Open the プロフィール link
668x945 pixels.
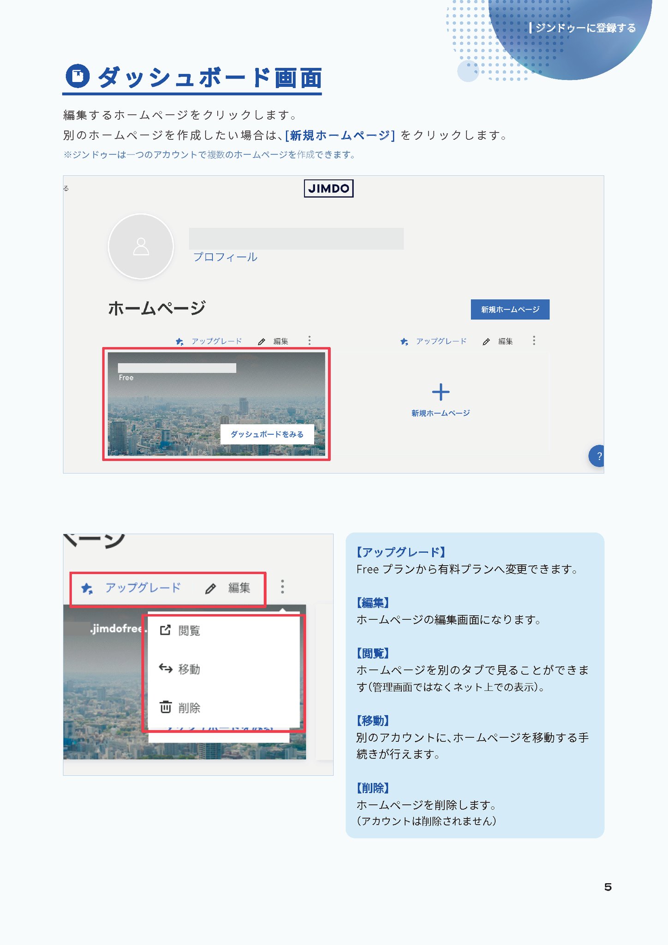[x=225, y=257]
